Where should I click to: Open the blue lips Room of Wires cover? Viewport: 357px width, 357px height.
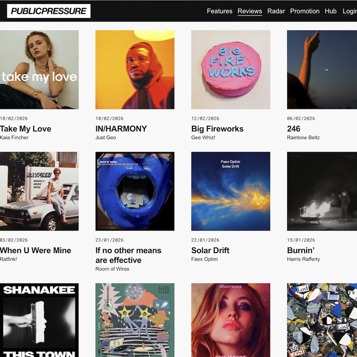(135, 191)
